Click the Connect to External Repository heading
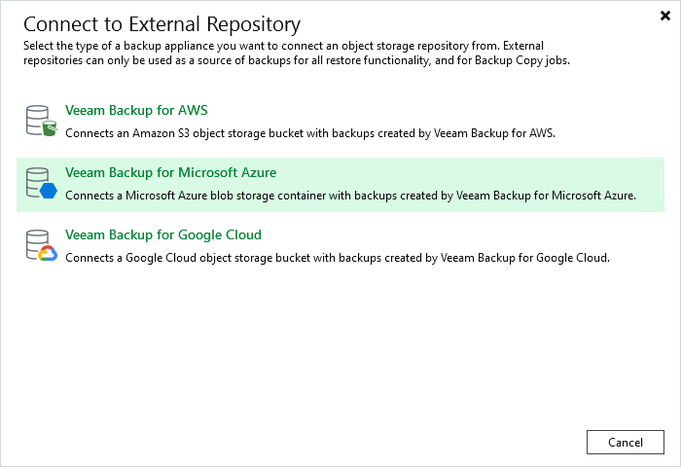Viewport: 681px width, 467px height. [x=161, y=24]
